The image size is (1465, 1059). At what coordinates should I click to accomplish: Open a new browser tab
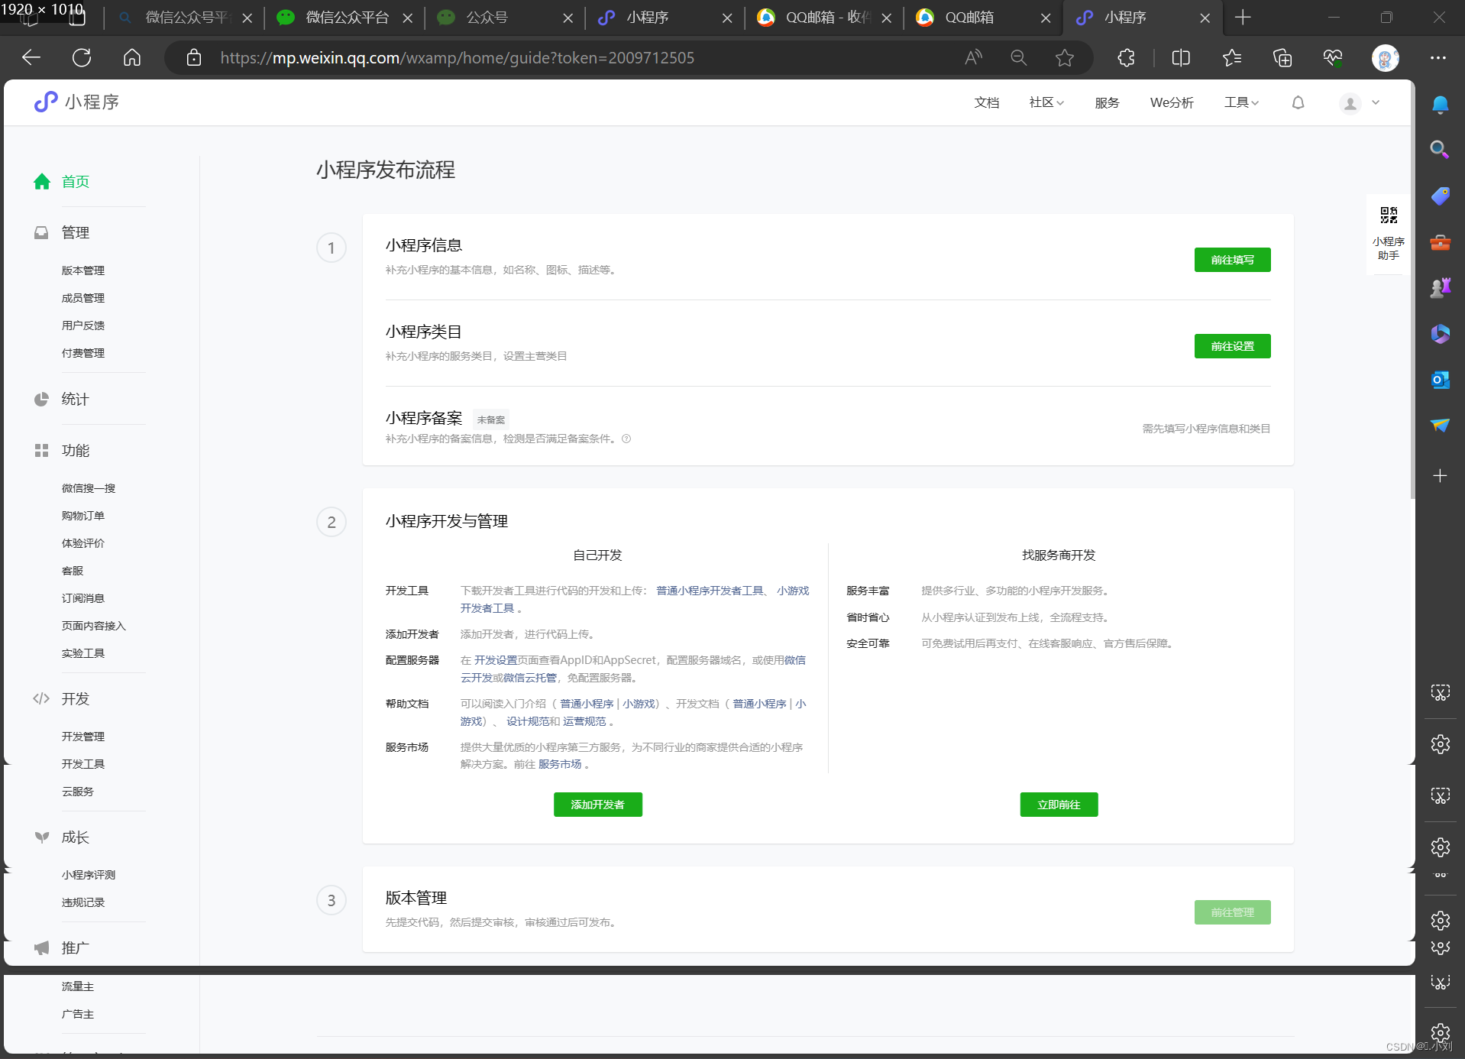[x=1243, y=17]
